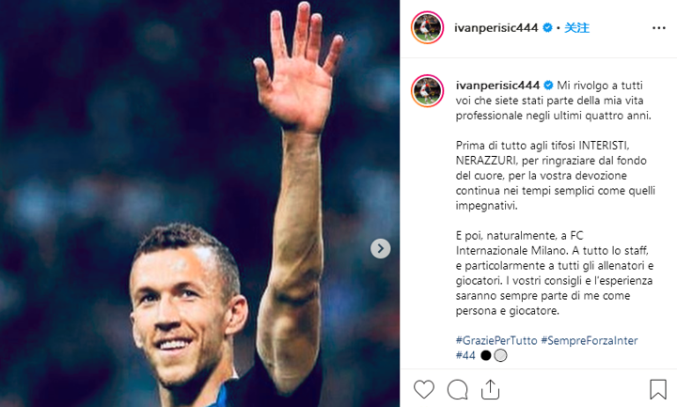Open the three-dot more options menu
Viewport: 677px width, 407px height.
pyautogui.click(x=659, y=28)
